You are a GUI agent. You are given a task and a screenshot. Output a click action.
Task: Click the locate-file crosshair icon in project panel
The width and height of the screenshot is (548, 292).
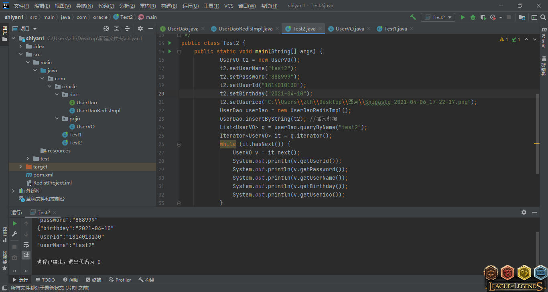click(x=106, y=28)
